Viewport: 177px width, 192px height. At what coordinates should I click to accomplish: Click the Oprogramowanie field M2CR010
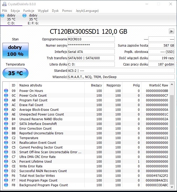pyautogui.click(x=91, y=39)
